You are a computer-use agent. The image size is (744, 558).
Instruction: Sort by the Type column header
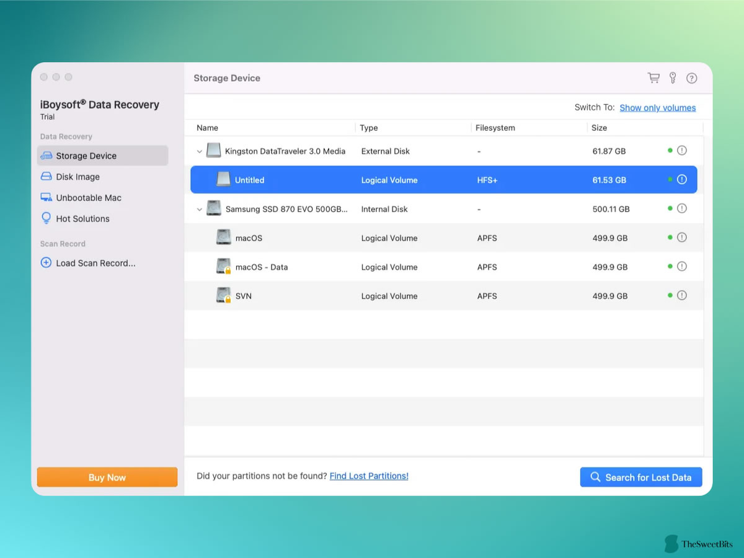(369, 128)
